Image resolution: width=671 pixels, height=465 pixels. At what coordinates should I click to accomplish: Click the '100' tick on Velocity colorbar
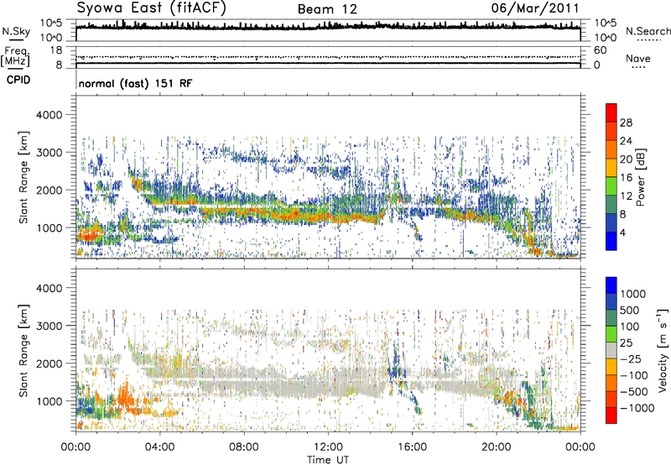(630, 327)
